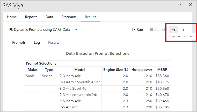Open the vertical three-dot more options menu

pyautogui.click(x=184, y=29)
